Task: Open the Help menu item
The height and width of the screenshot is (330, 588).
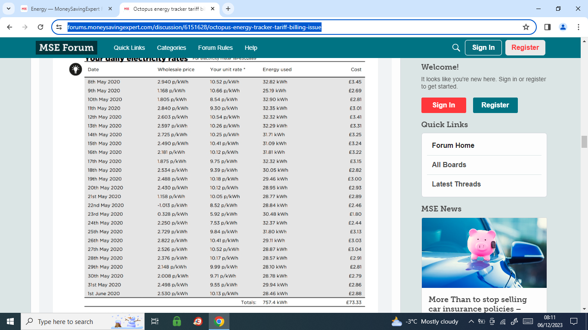Action: [251, 48]
